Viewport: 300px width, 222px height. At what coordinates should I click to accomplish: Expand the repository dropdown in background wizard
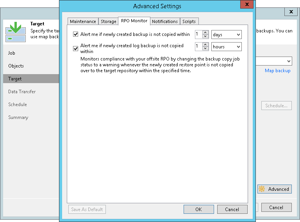[x=289, y=61]
